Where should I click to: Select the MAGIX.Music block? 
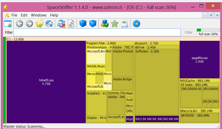point(96,68)
